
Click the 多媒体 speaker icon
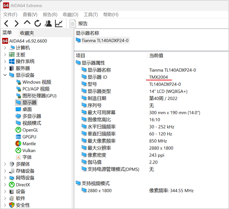coord(12,164)
